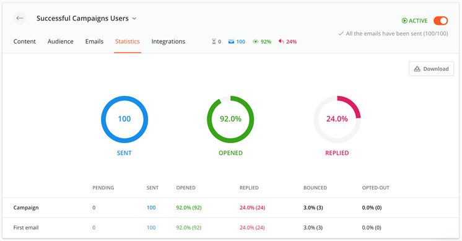Screen dimensions: 462x241
Task: Click the Download button
Action: pos(431,69)
